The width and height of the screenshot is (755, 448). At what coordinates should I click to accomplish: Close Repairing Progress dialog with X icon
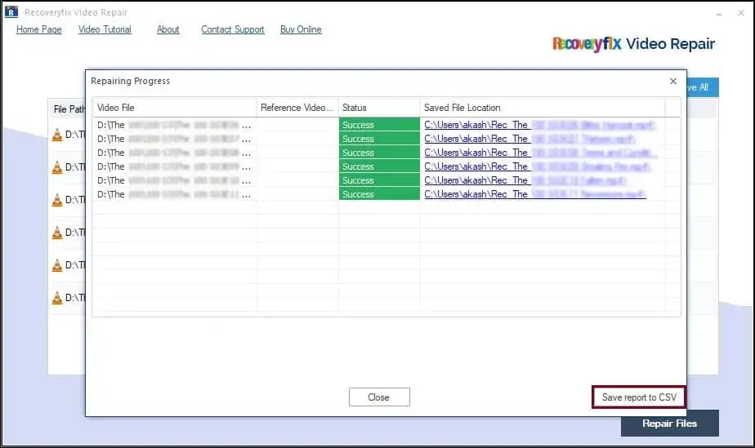tap(673, 82)
